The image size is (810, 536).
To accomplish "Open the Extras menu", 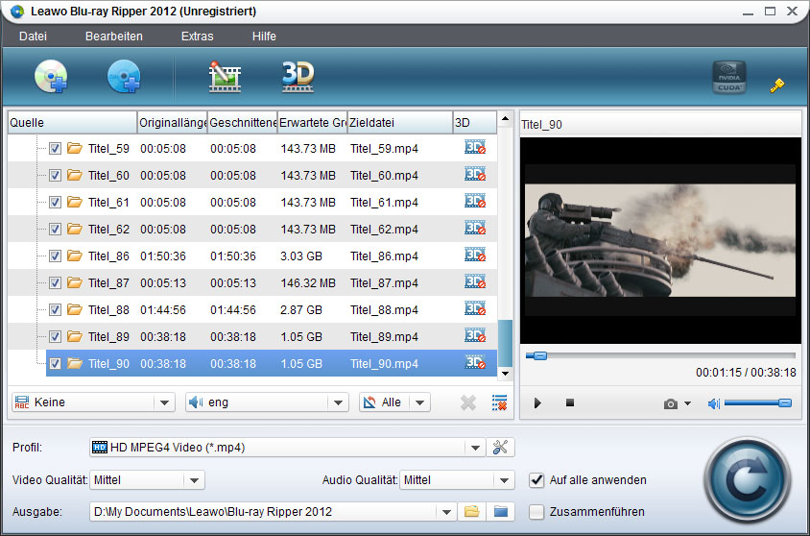I will click(197, 37).
